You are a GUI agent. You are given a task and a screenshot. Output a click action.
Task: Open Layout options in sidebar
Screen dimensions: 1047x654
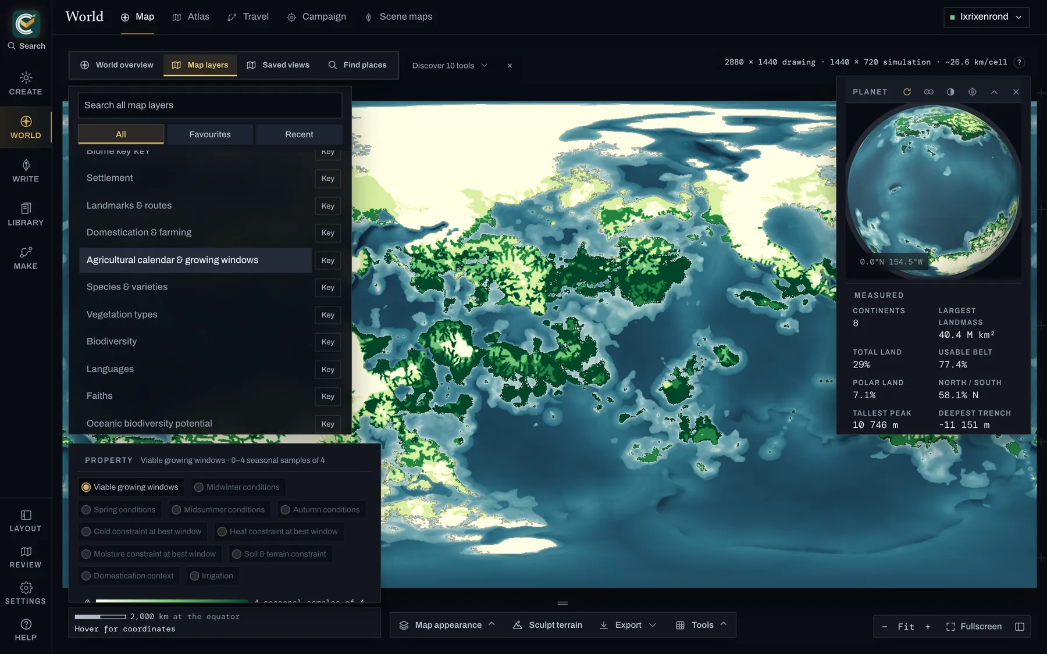[26, 521]
